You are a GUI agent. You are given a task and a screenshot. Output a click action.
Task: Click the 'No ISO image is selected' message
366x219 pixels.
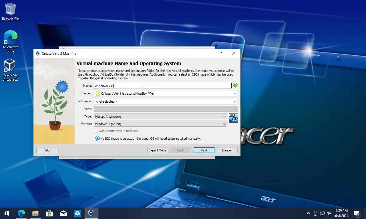click(x=150, y=139)
